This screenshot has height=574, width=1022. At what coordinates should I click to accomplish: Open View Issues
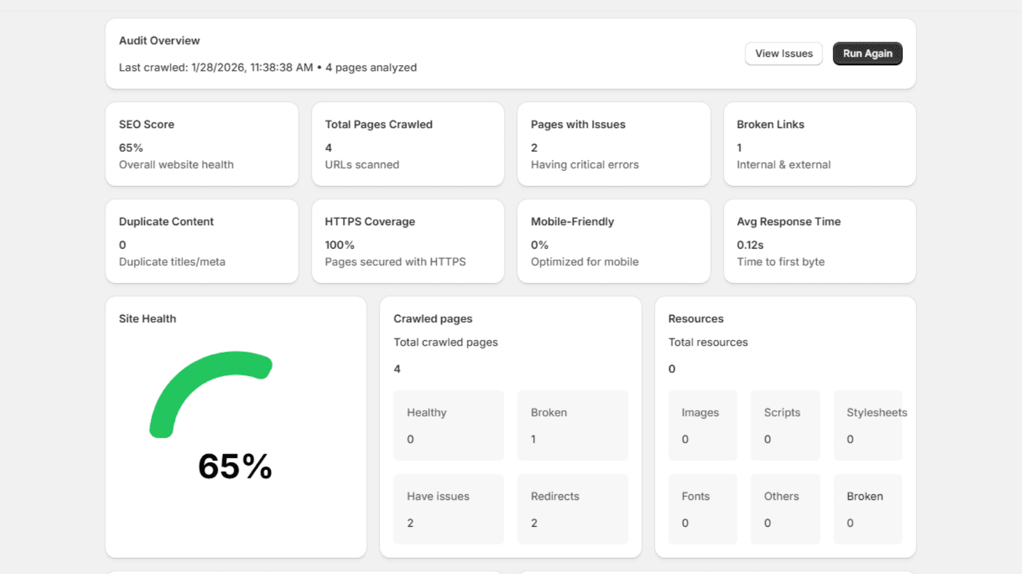click(783, 54)
